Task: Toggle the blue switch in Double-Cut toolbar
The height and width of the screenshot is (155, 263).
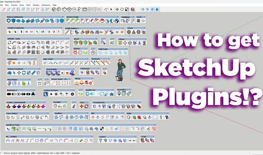Action: pos(92,94)
